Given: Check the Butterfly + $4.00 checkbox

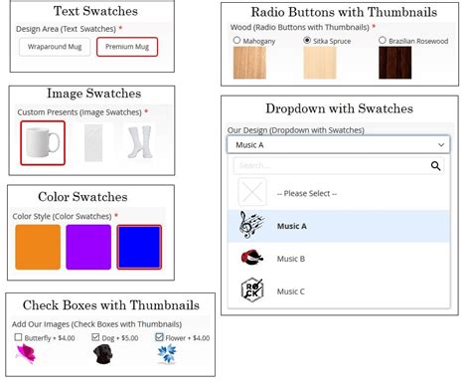Looking at the screenshot, I should (x=18, y=337).
